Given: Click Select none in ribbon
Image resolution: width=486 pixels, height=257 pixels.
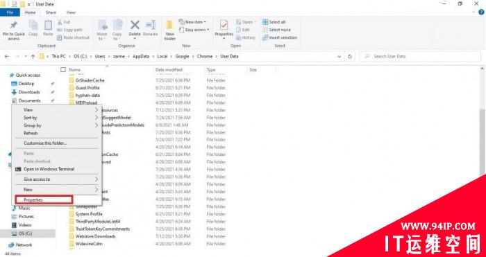Looking at the screenshot, I should click(276, 30).
